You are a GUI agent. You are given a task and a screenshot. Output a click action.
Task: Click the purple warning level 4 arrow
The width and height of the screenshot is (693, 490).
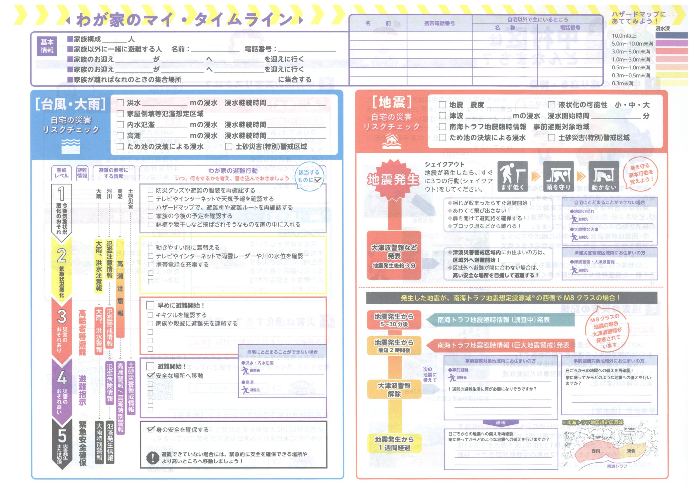point(61,392)
